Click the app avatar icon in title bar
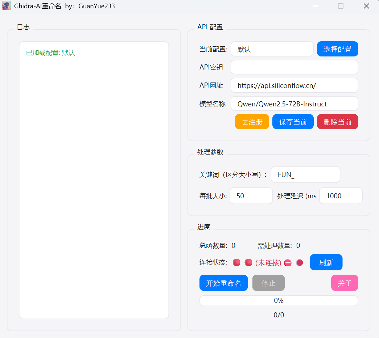The image size is (379, 338). [7, 6]
